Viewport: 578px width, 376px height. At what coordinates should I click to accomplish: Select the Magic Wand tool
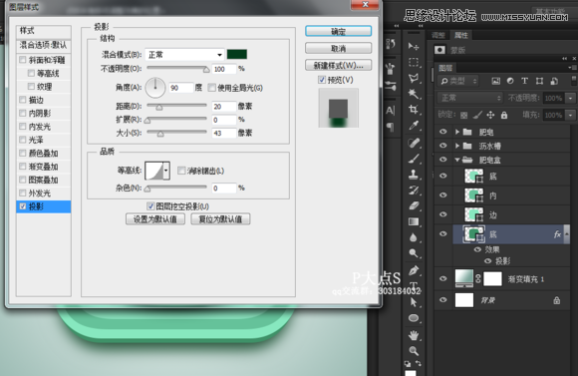414,94
